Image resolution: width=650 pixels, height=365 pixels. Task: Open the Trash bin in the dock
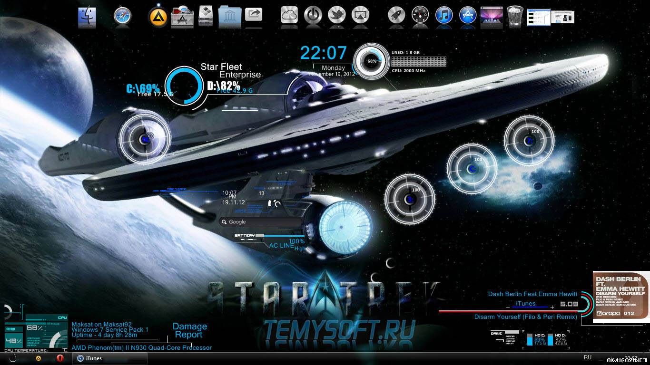[x=515, y=15]
